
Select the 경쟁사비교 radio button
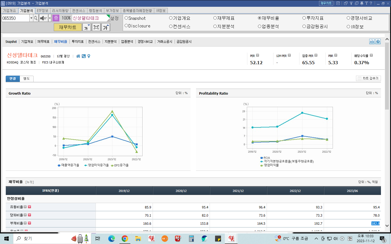click(x=348, y=18)
